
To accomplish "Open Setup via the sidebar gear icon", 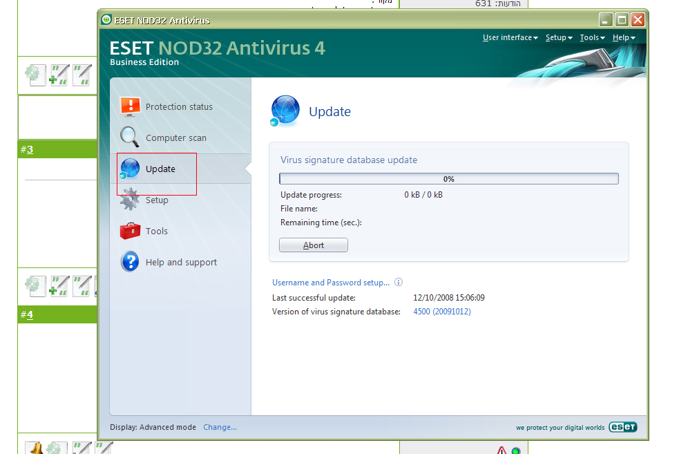I will click(x=129, y=199).
